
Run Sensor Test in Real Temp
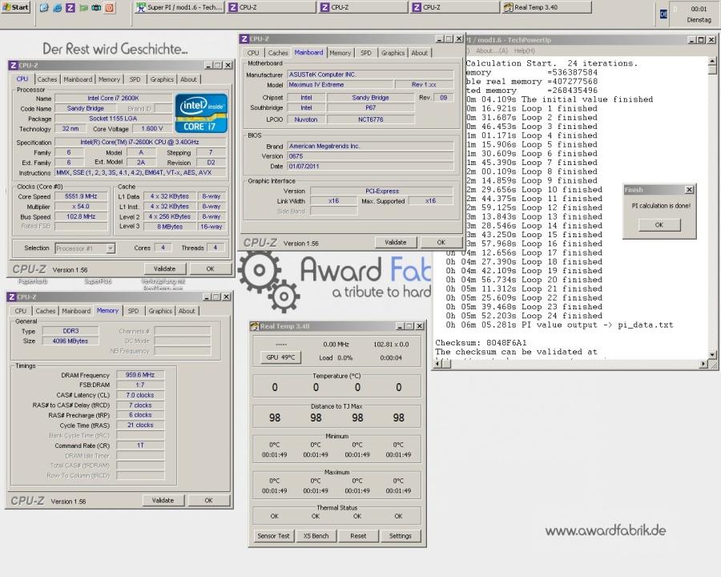(x=274, y=536)
